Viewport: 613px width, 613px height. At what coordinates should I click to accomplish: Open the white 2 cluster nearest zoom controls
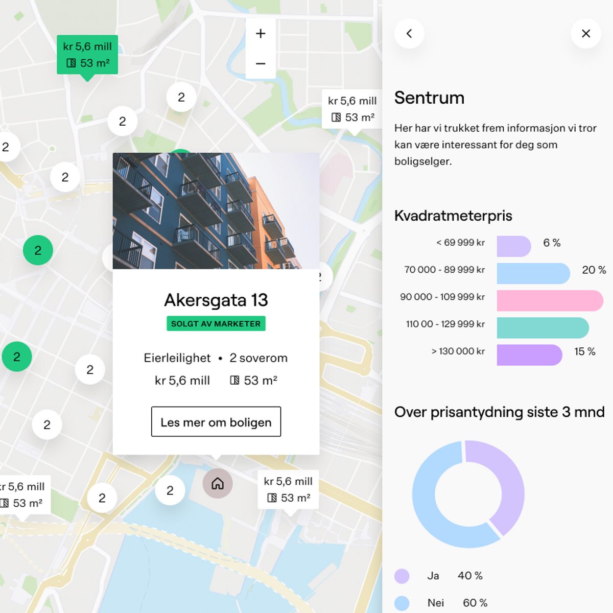(181, 97)
